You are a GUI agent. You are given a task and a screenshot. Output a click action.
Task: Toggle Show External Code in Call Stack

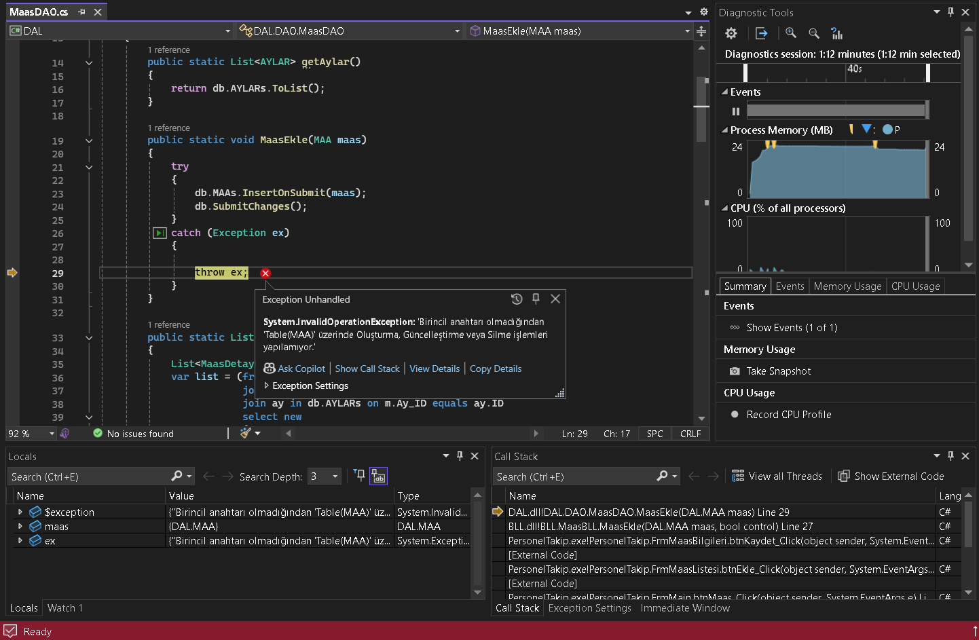891,476
